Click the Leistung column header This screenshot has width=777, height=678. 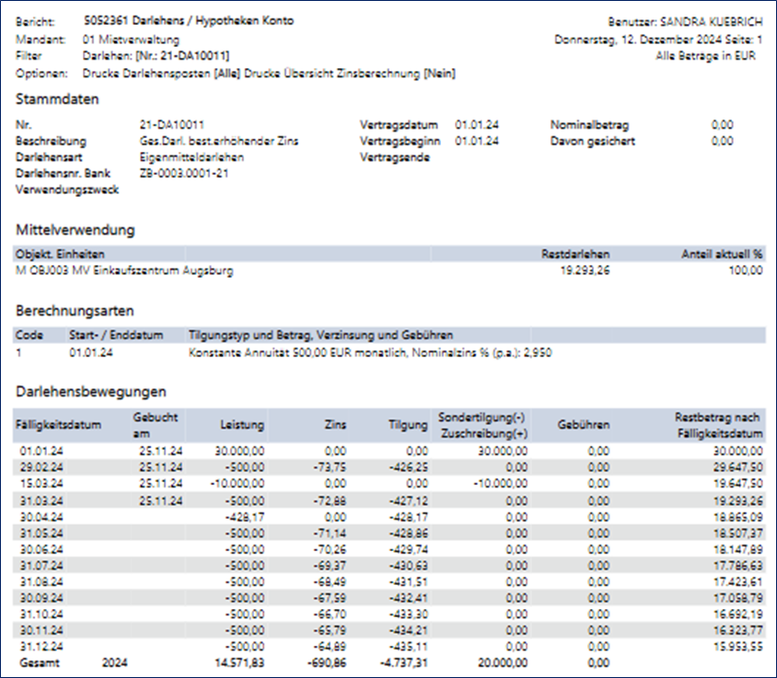click(242, 425)
